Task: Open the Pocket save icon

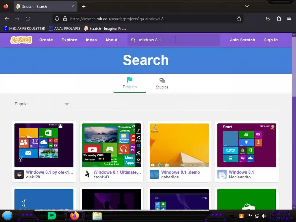Action: (x=268, y=18)
